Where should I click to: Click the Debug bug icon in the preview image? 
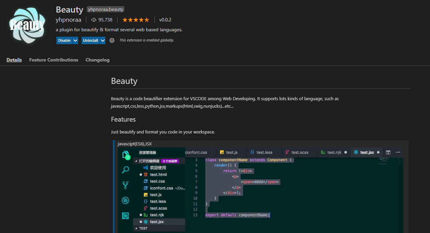click(x=125, y=200)
